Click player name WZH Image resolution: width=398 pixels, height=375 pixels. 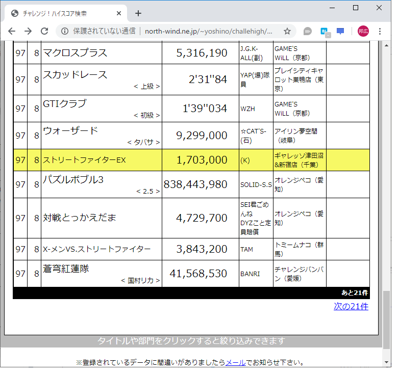pos(247,109)
